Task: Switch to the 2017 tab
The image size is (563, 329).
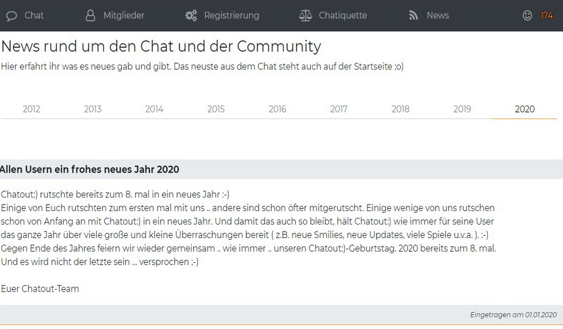Action: [339, 109]
